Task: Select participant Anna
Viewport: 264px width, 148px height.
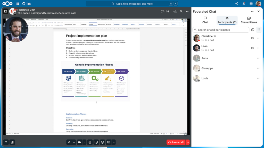Action: [227, 58]
